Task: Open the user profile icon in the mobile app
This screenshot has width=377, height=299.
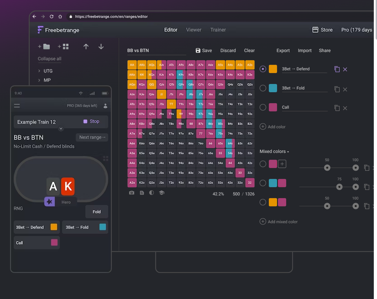Action: 105,106
